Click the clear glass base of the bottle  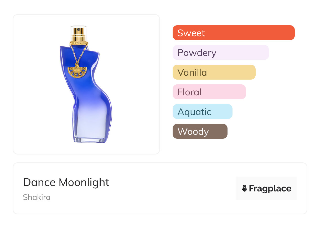tap(90, 140)
